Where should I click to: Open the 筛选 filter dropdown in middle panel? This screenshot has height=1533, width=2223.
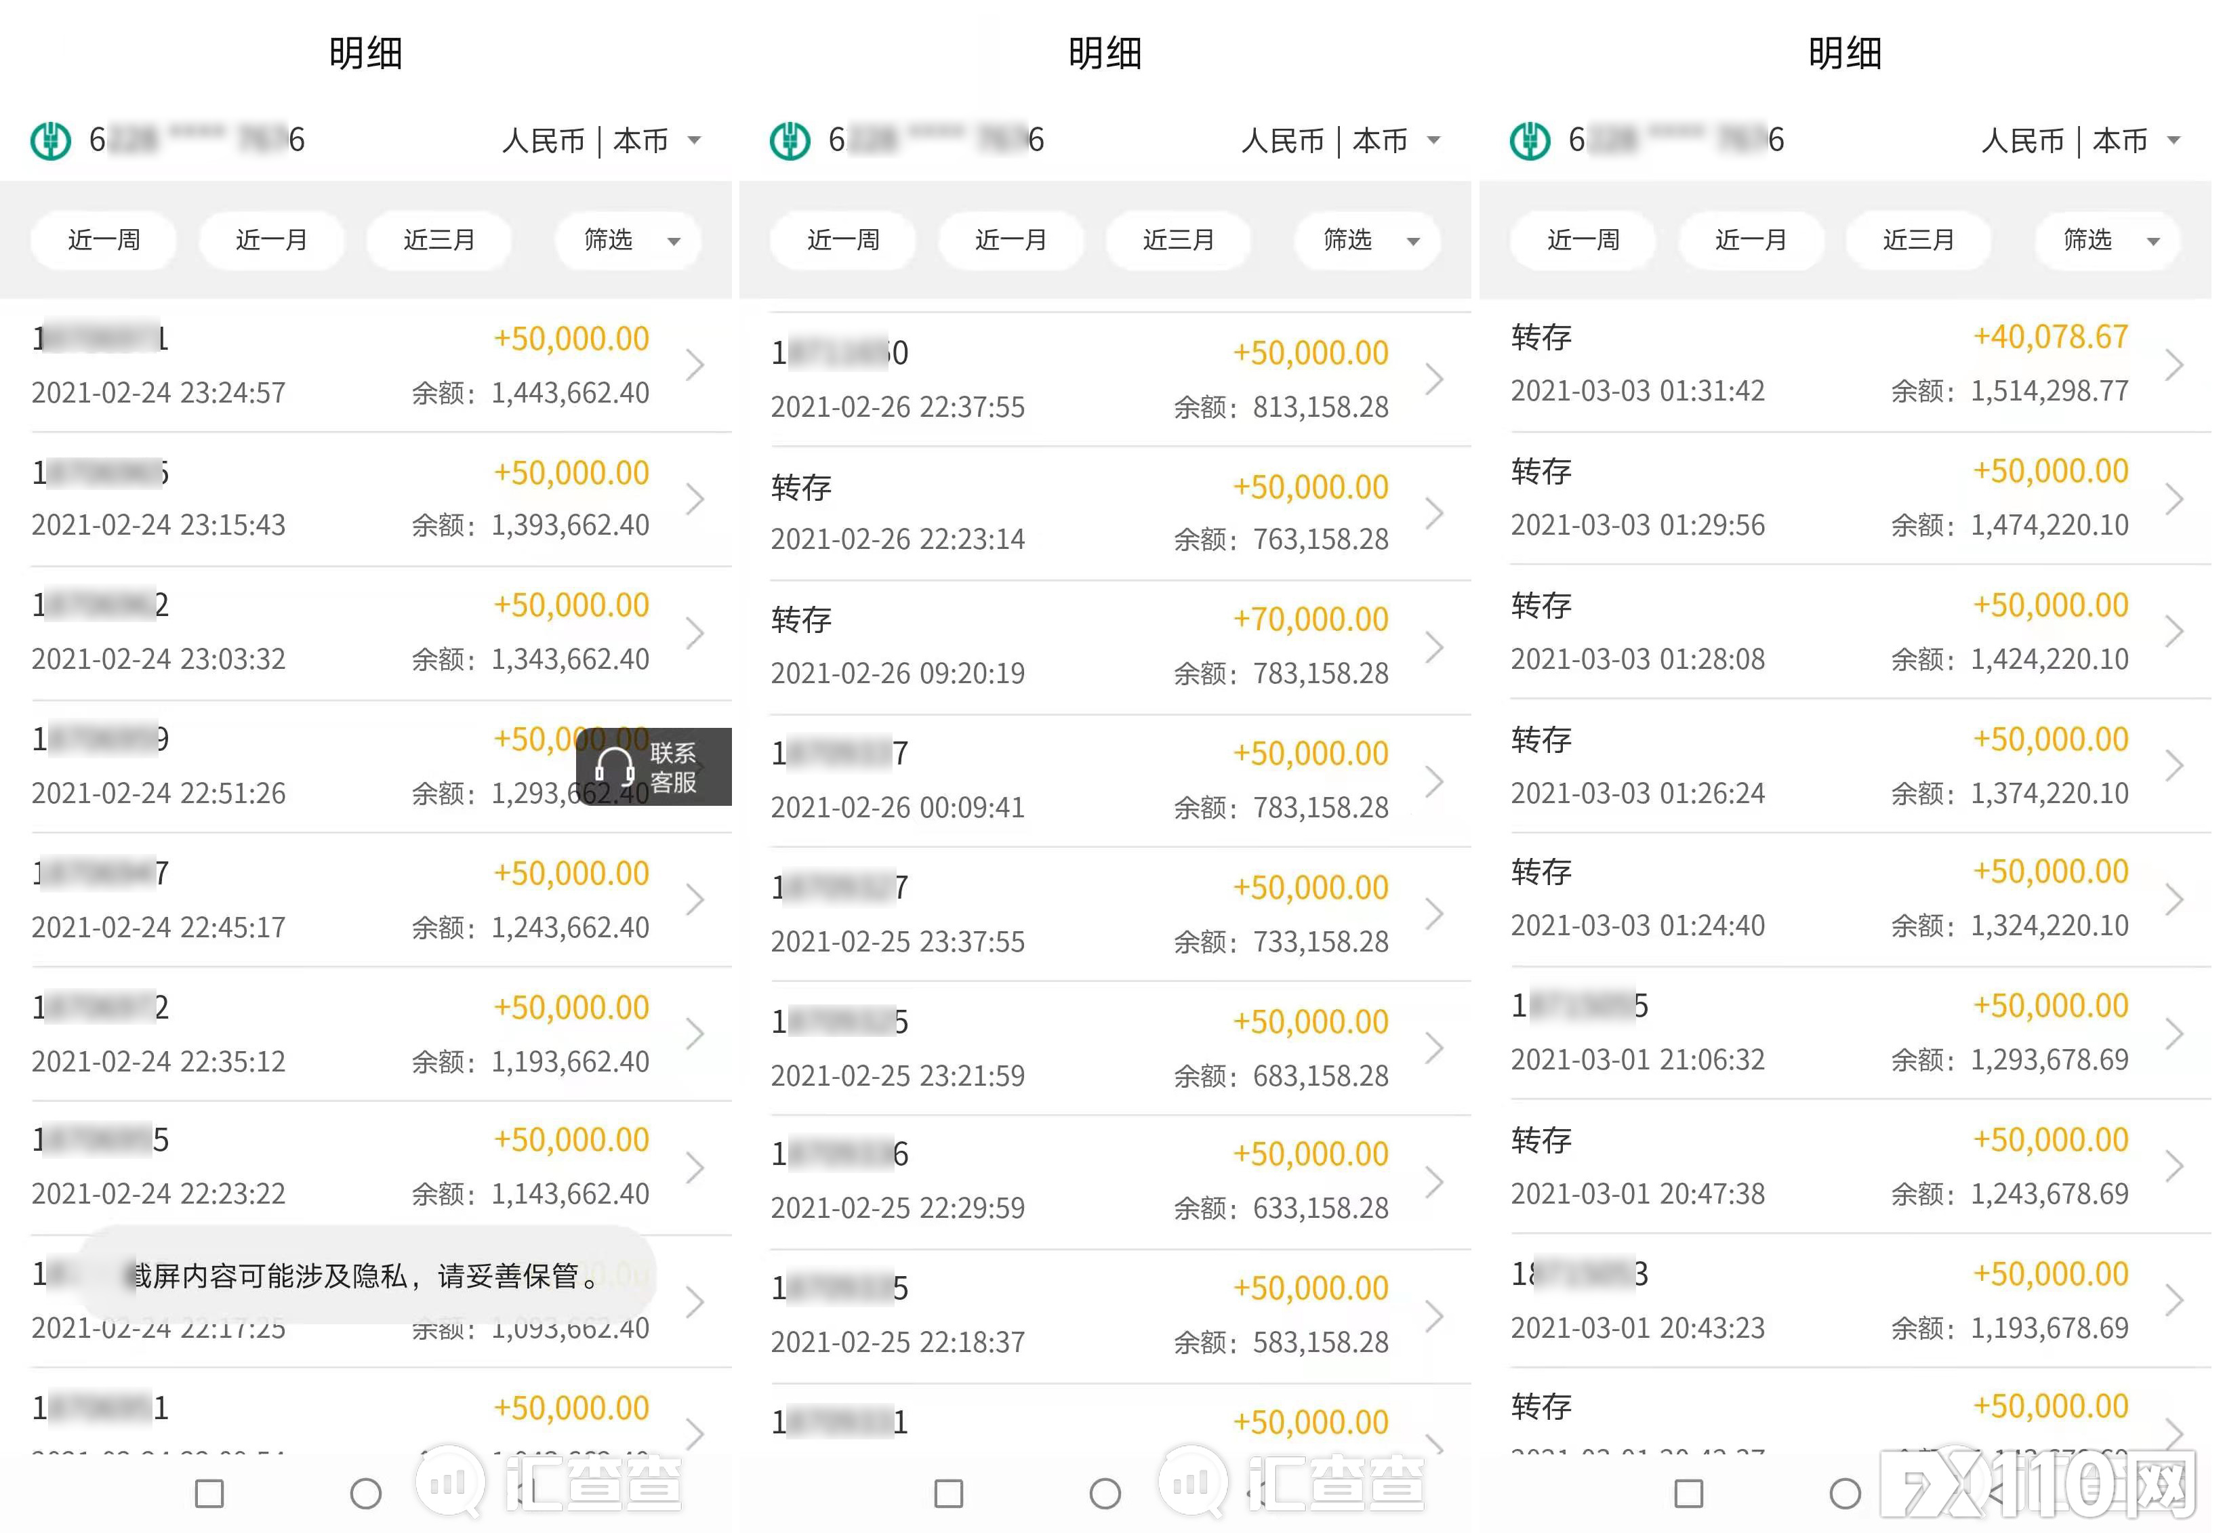click(x=1368, y=240)
